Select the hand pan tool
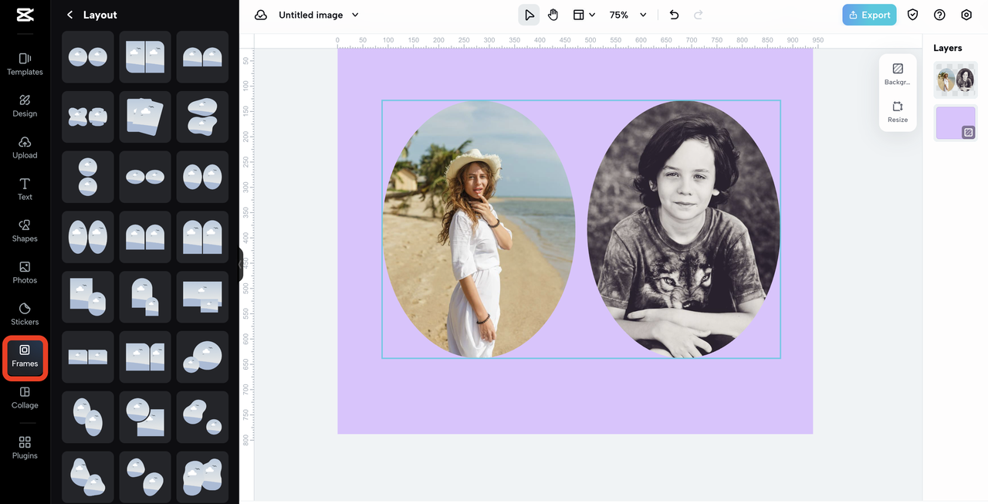The height and width of the screenshot is (504, 988). (x=553, y=15)
